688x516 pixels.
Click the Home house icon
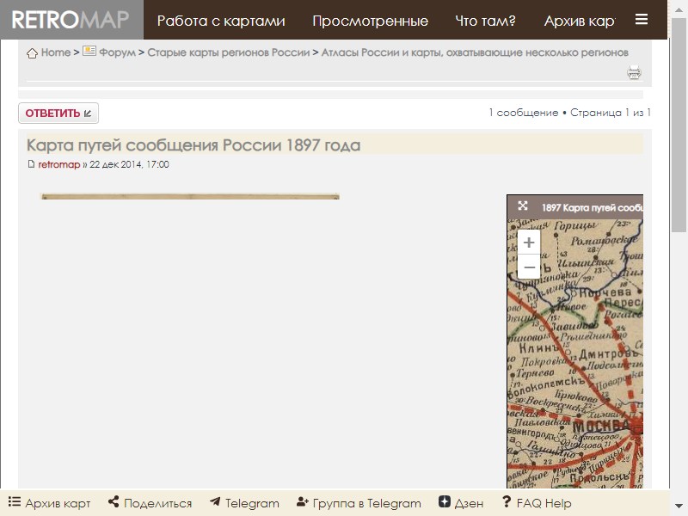pos(32,53)
